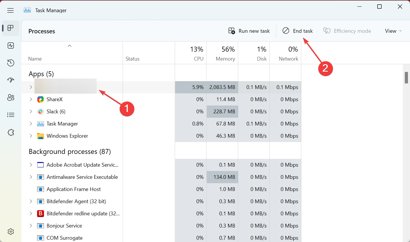Switch to the Performance page icon
The height and width of the screenshot is (242, 410).
(11, 46)
